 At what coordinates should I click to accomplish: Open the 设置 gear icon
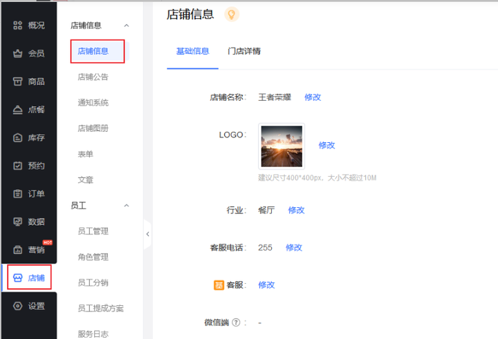pos(18,306)
